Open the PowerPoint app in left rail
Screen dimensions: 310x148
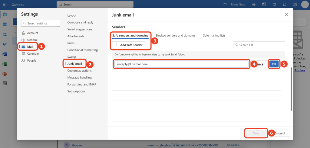pyautogui.click(x=5, y=74)
